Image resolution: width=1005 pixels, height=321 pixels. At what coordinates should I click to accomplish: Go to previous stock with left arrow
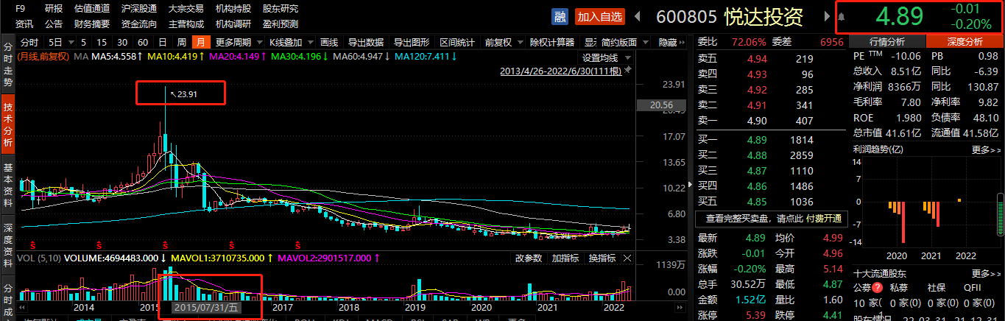pos(638,16)
